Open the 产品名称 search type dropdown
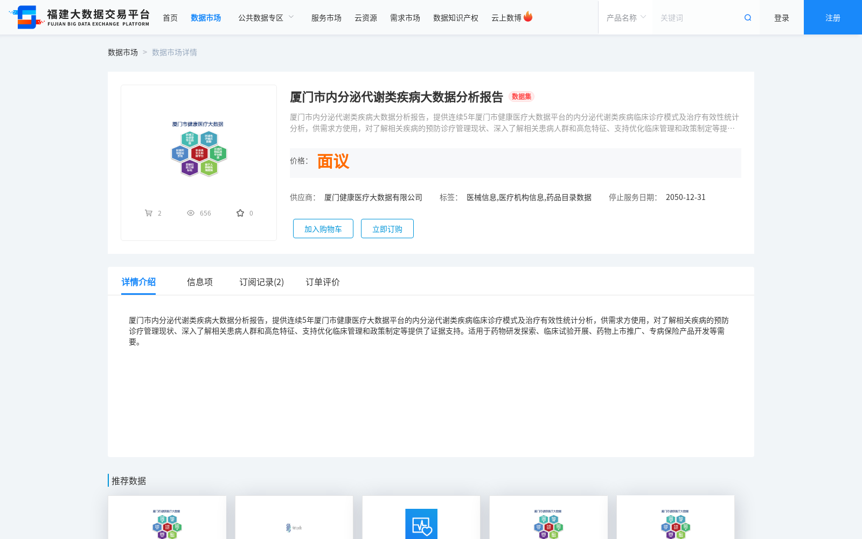Screen dimensions: 862x539 (625, 18)
